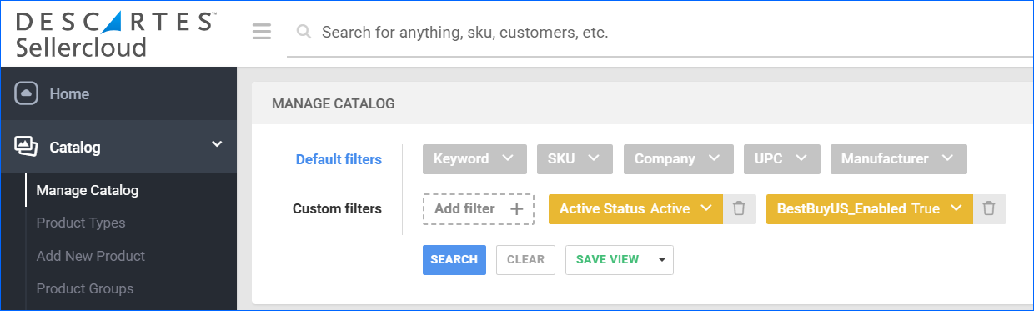The width and height of the screenshot is (1034, 311).
Task: Collapse the Catalog sidebar section
Action: pyautogui.click(x=217, y=145)
